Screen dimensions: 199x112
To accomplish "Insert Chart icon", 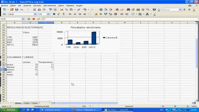I will pos(117,10).
